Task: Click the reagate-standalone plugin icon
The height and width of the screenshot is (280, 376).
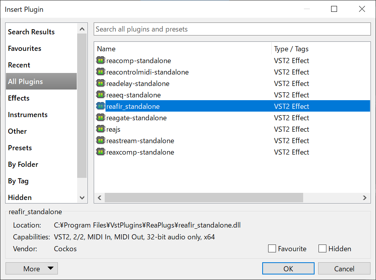Action: [101, 118]
